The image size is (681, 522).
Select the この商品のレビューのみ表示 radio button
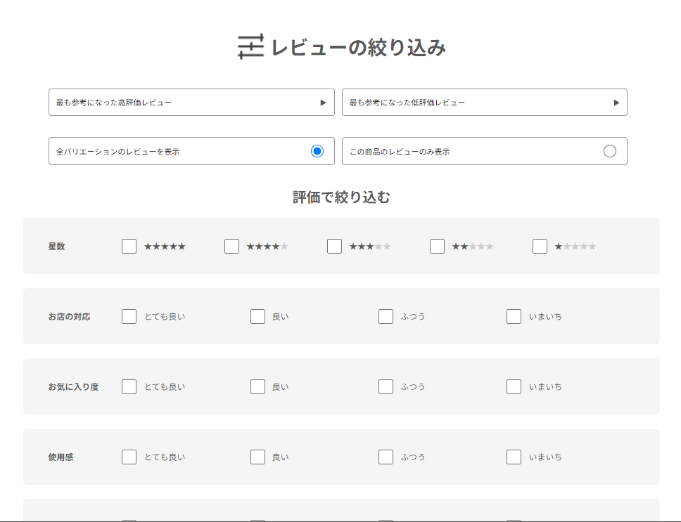click(x=609, y=150)
